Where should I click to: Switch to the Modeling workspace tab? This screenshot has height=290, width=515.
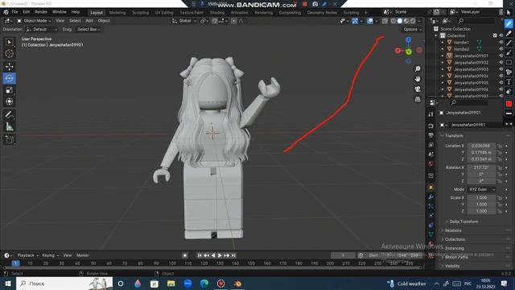pyautogui.click(x=117, y=13)
